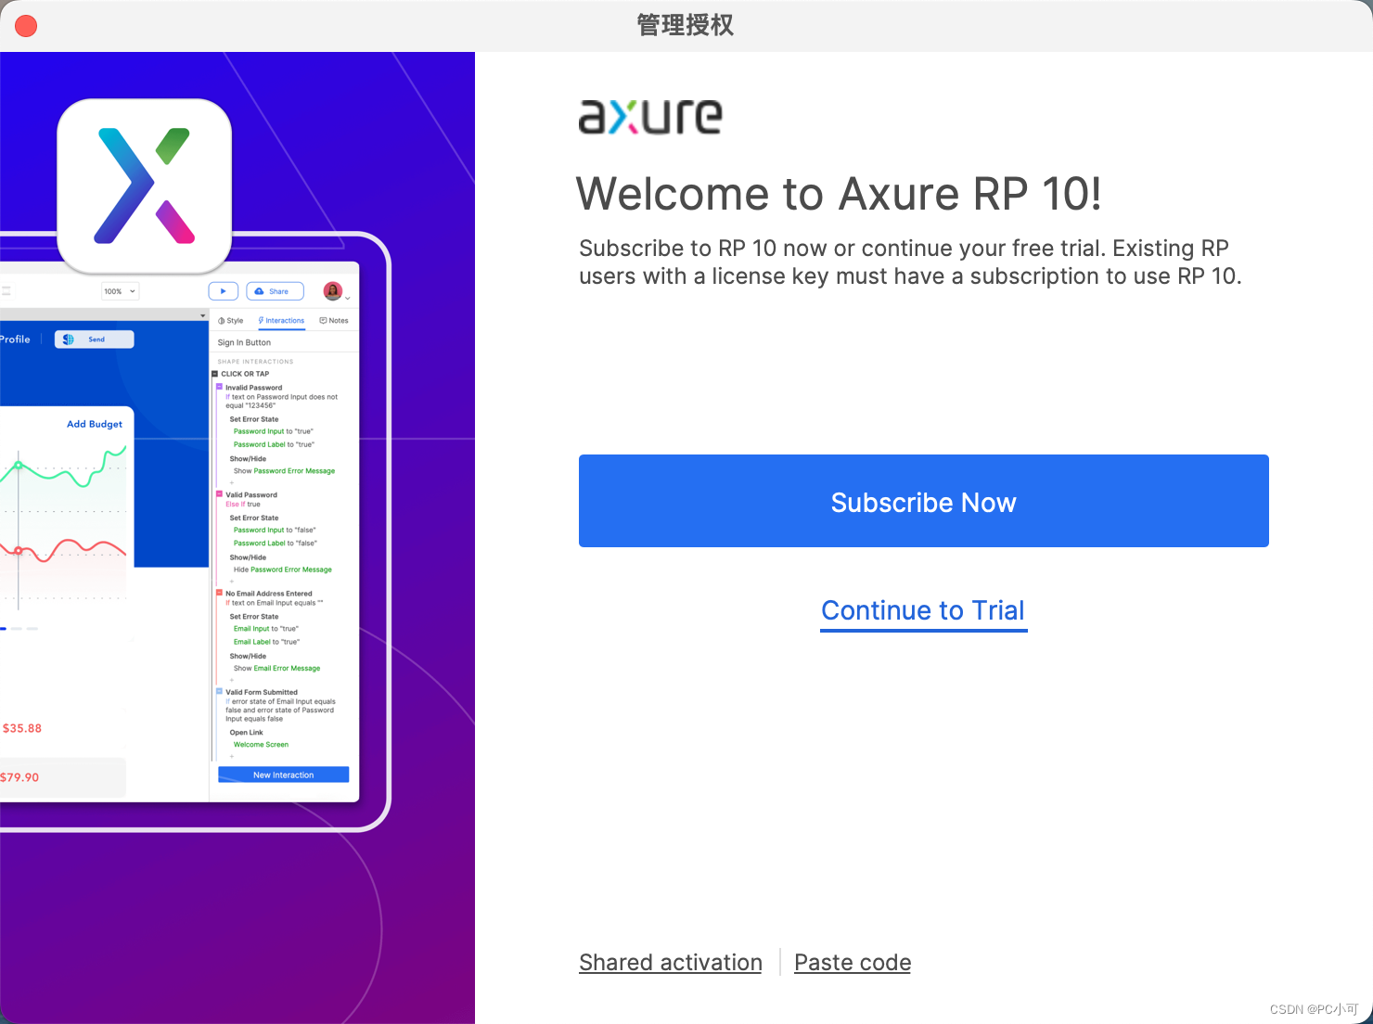Viewport: 1373px width, 1024px height.
Task: Click the preview play icon in illustration
Action: pos(223,291)
